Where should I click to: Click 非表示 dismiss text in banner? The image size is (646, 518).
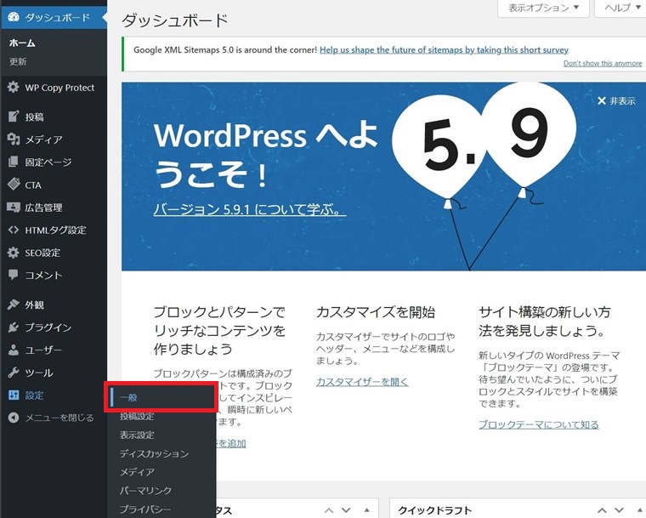click(x=622, y=100)
